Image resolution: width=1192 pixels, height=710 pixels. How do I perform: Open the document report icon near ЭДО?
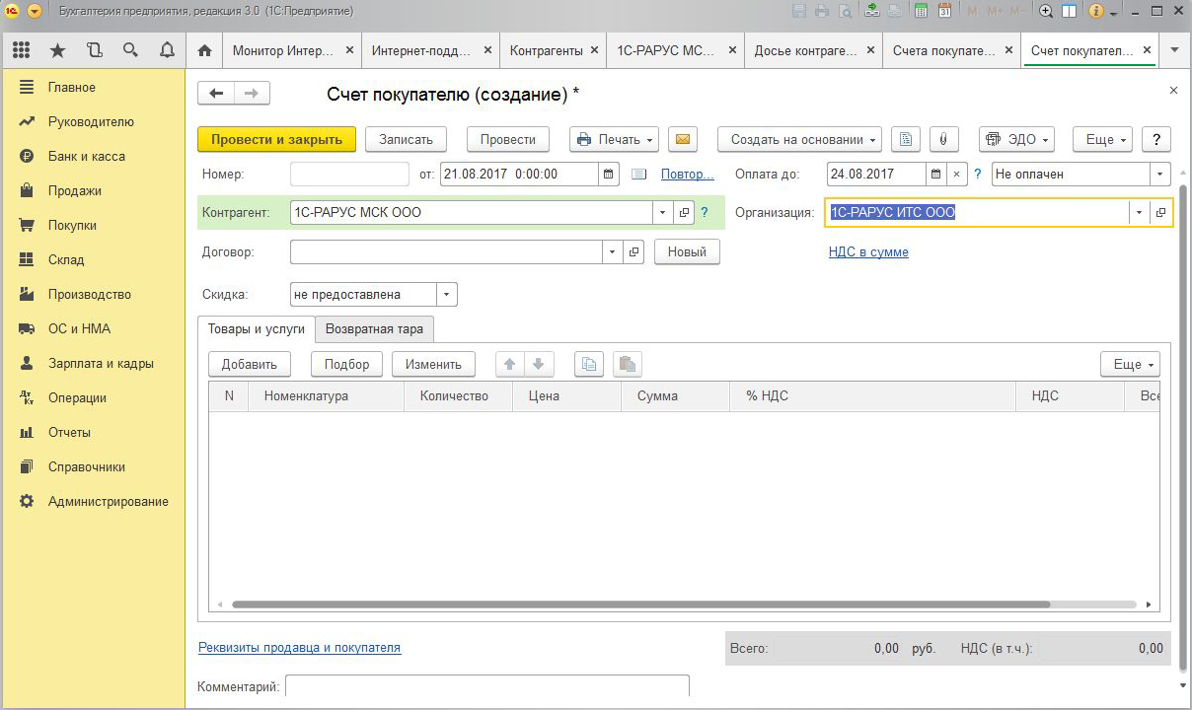pos(906,139)
